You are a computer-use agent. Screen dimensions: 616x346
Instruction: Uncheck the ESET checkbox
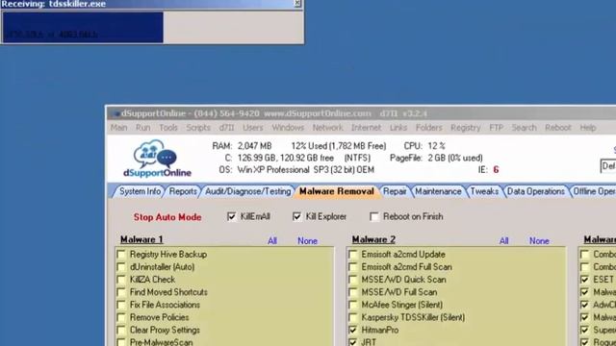[585, 280]
